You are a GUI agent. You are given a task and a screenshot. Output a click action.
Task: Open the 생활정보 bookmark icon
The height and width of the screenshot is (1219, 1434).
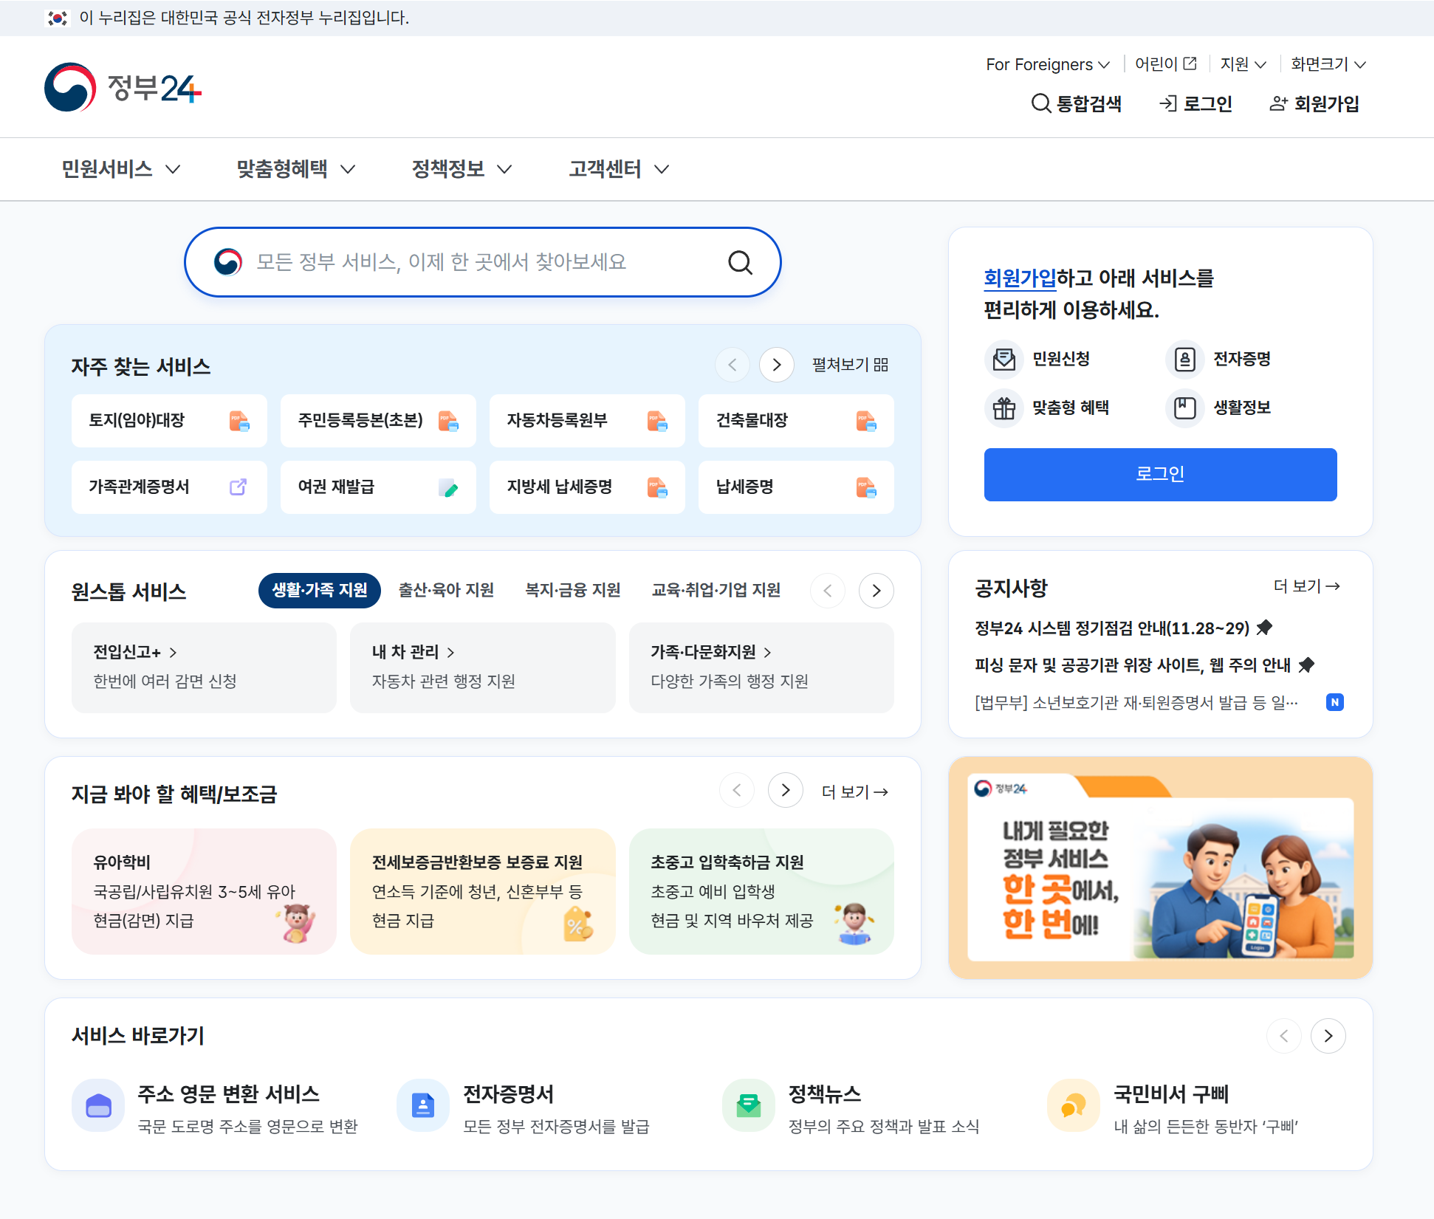(x=1184, y=408)
